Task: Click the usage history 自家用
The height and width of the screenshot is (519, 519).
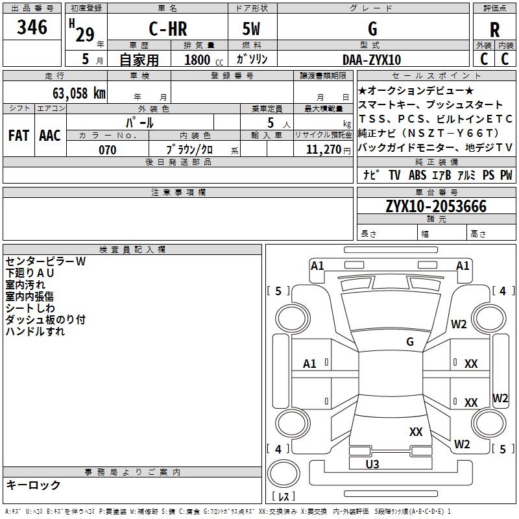Action: coord(139,60)
